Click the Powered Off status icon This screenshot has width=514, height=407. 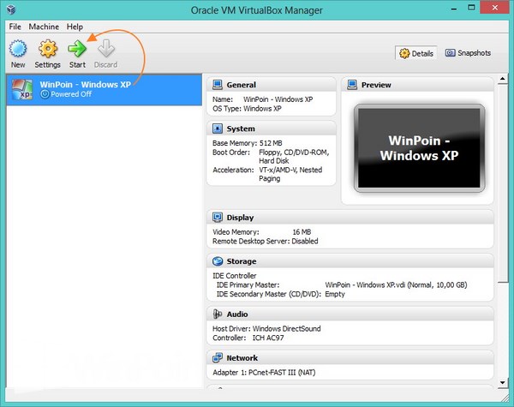click(x=45, y=94)
